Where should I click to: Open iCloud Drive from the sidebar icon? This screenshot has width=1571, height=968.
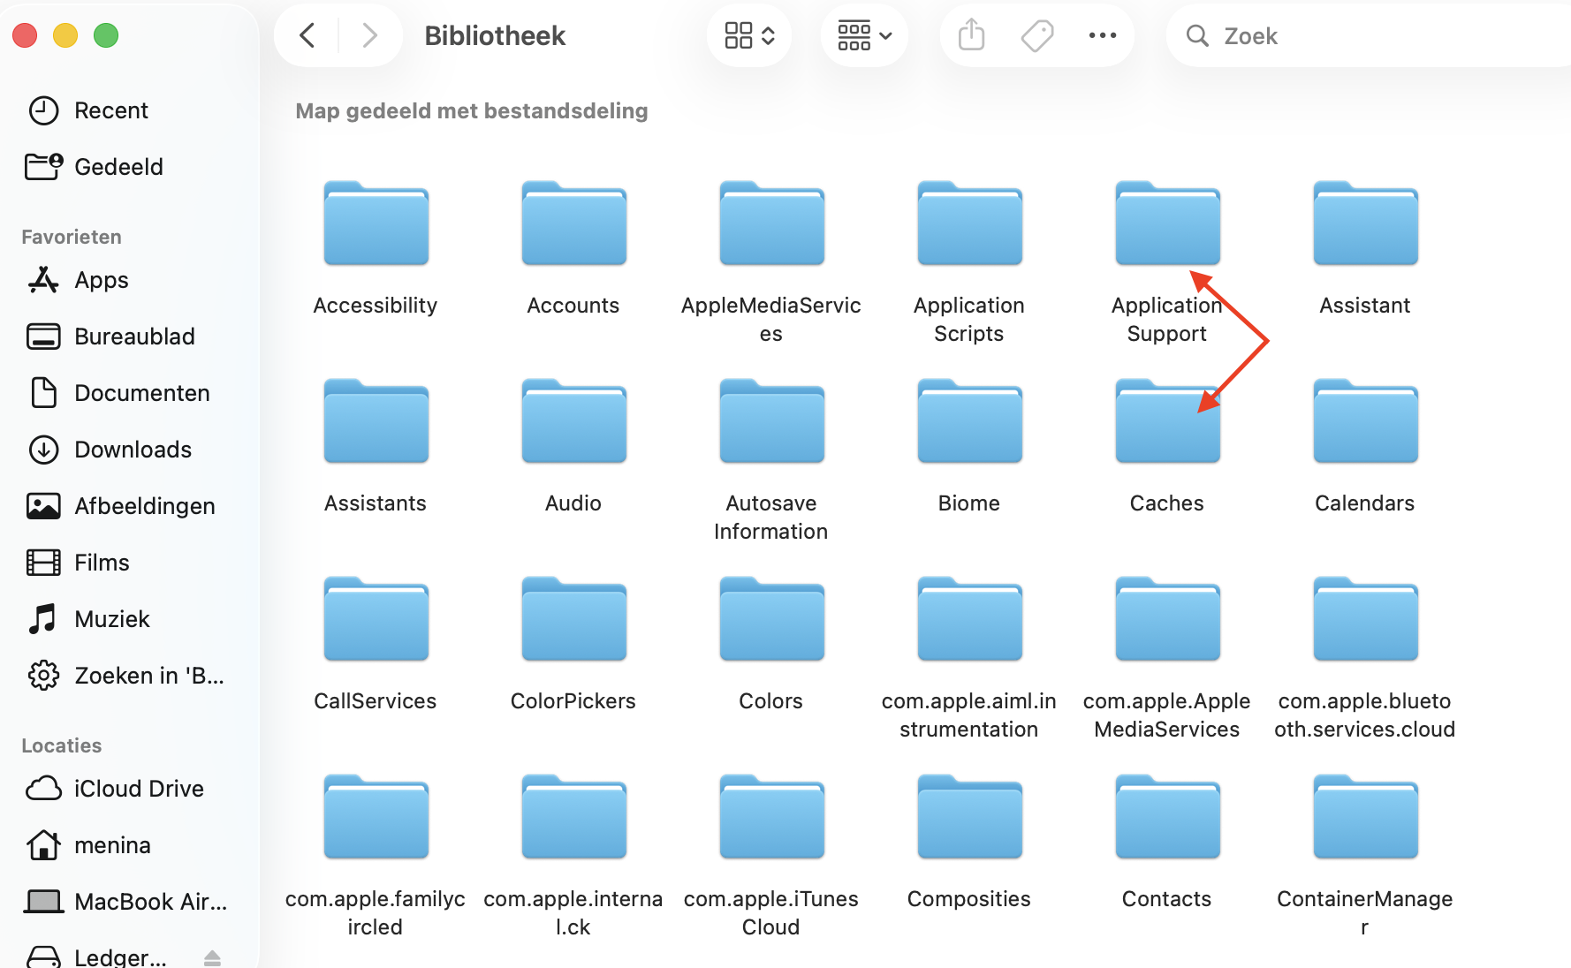(42, 788)
